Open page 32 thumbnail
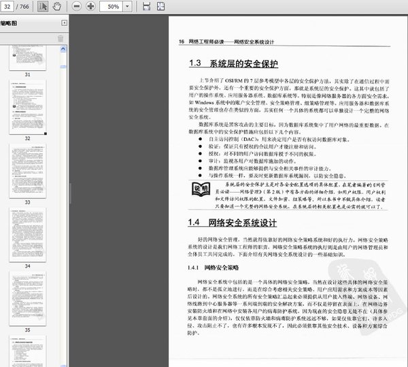 click(x=28, y=107)
